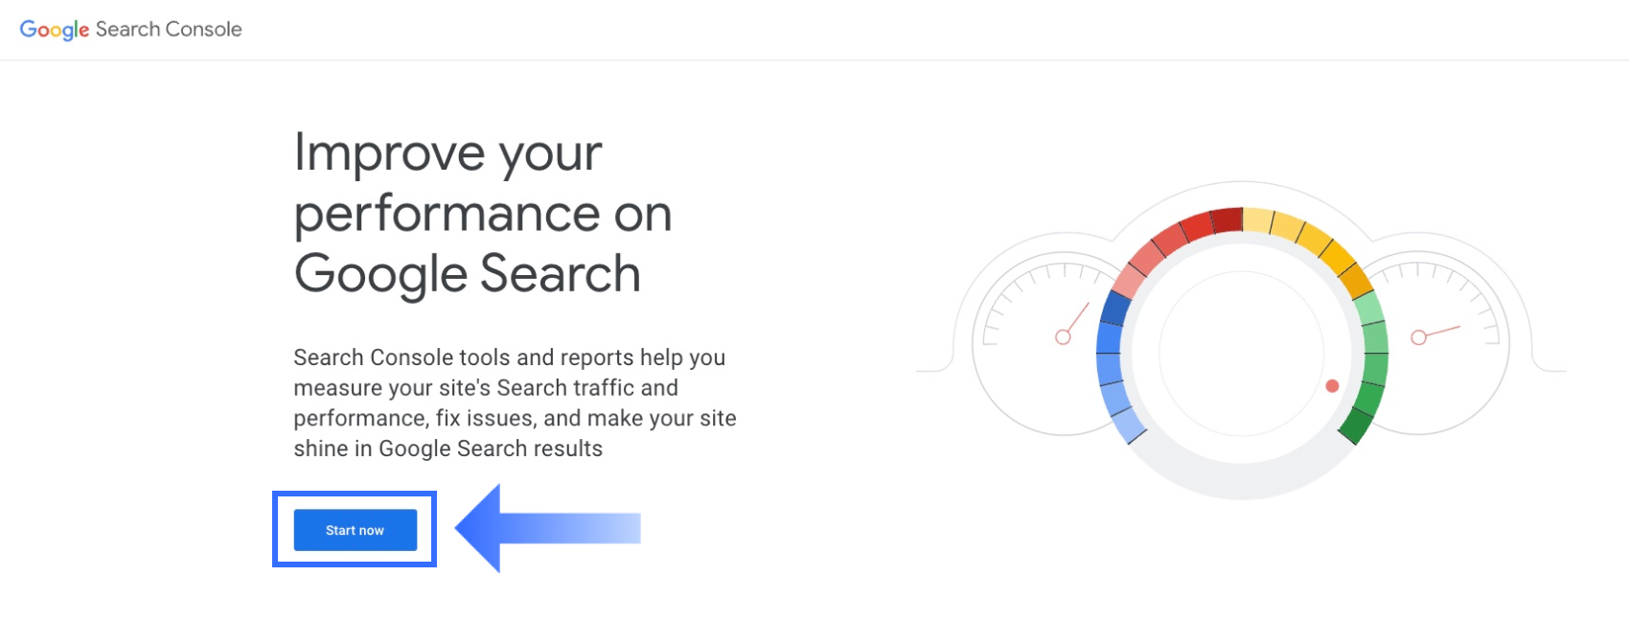This screenshot has width=1629, height=622.
Task: Click the needle circle on the right gauge
Action: [x=1419, y=337]
